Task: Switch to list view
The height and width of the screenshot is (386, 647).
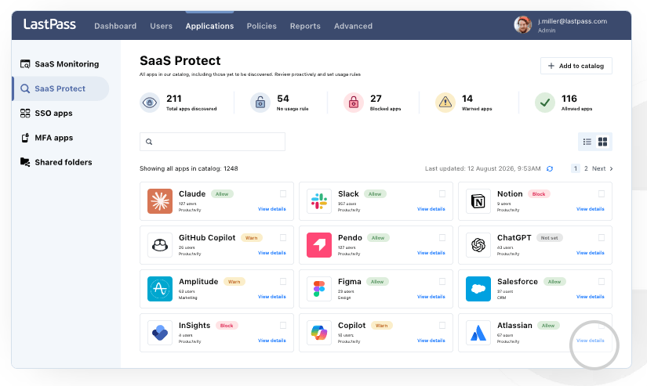Action: click(587, 142)
